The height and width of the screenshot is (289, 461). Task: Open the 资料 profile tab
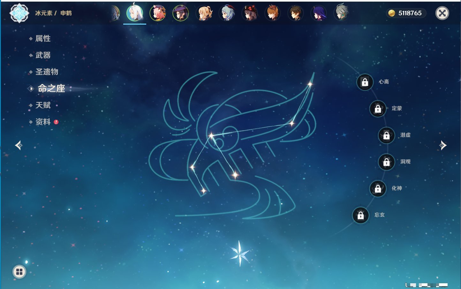tap(43, 122)
